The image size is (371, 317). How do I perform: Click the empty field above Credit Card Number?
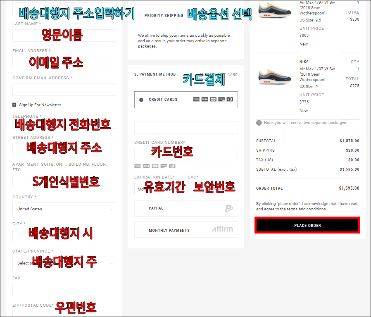coord(186,127)
